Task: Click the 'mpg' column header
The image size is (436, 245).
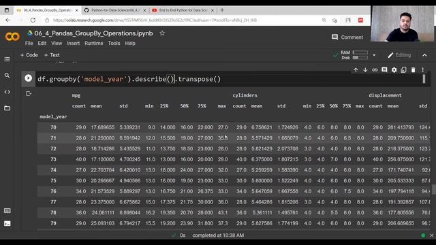Action: tap(76, 95)
